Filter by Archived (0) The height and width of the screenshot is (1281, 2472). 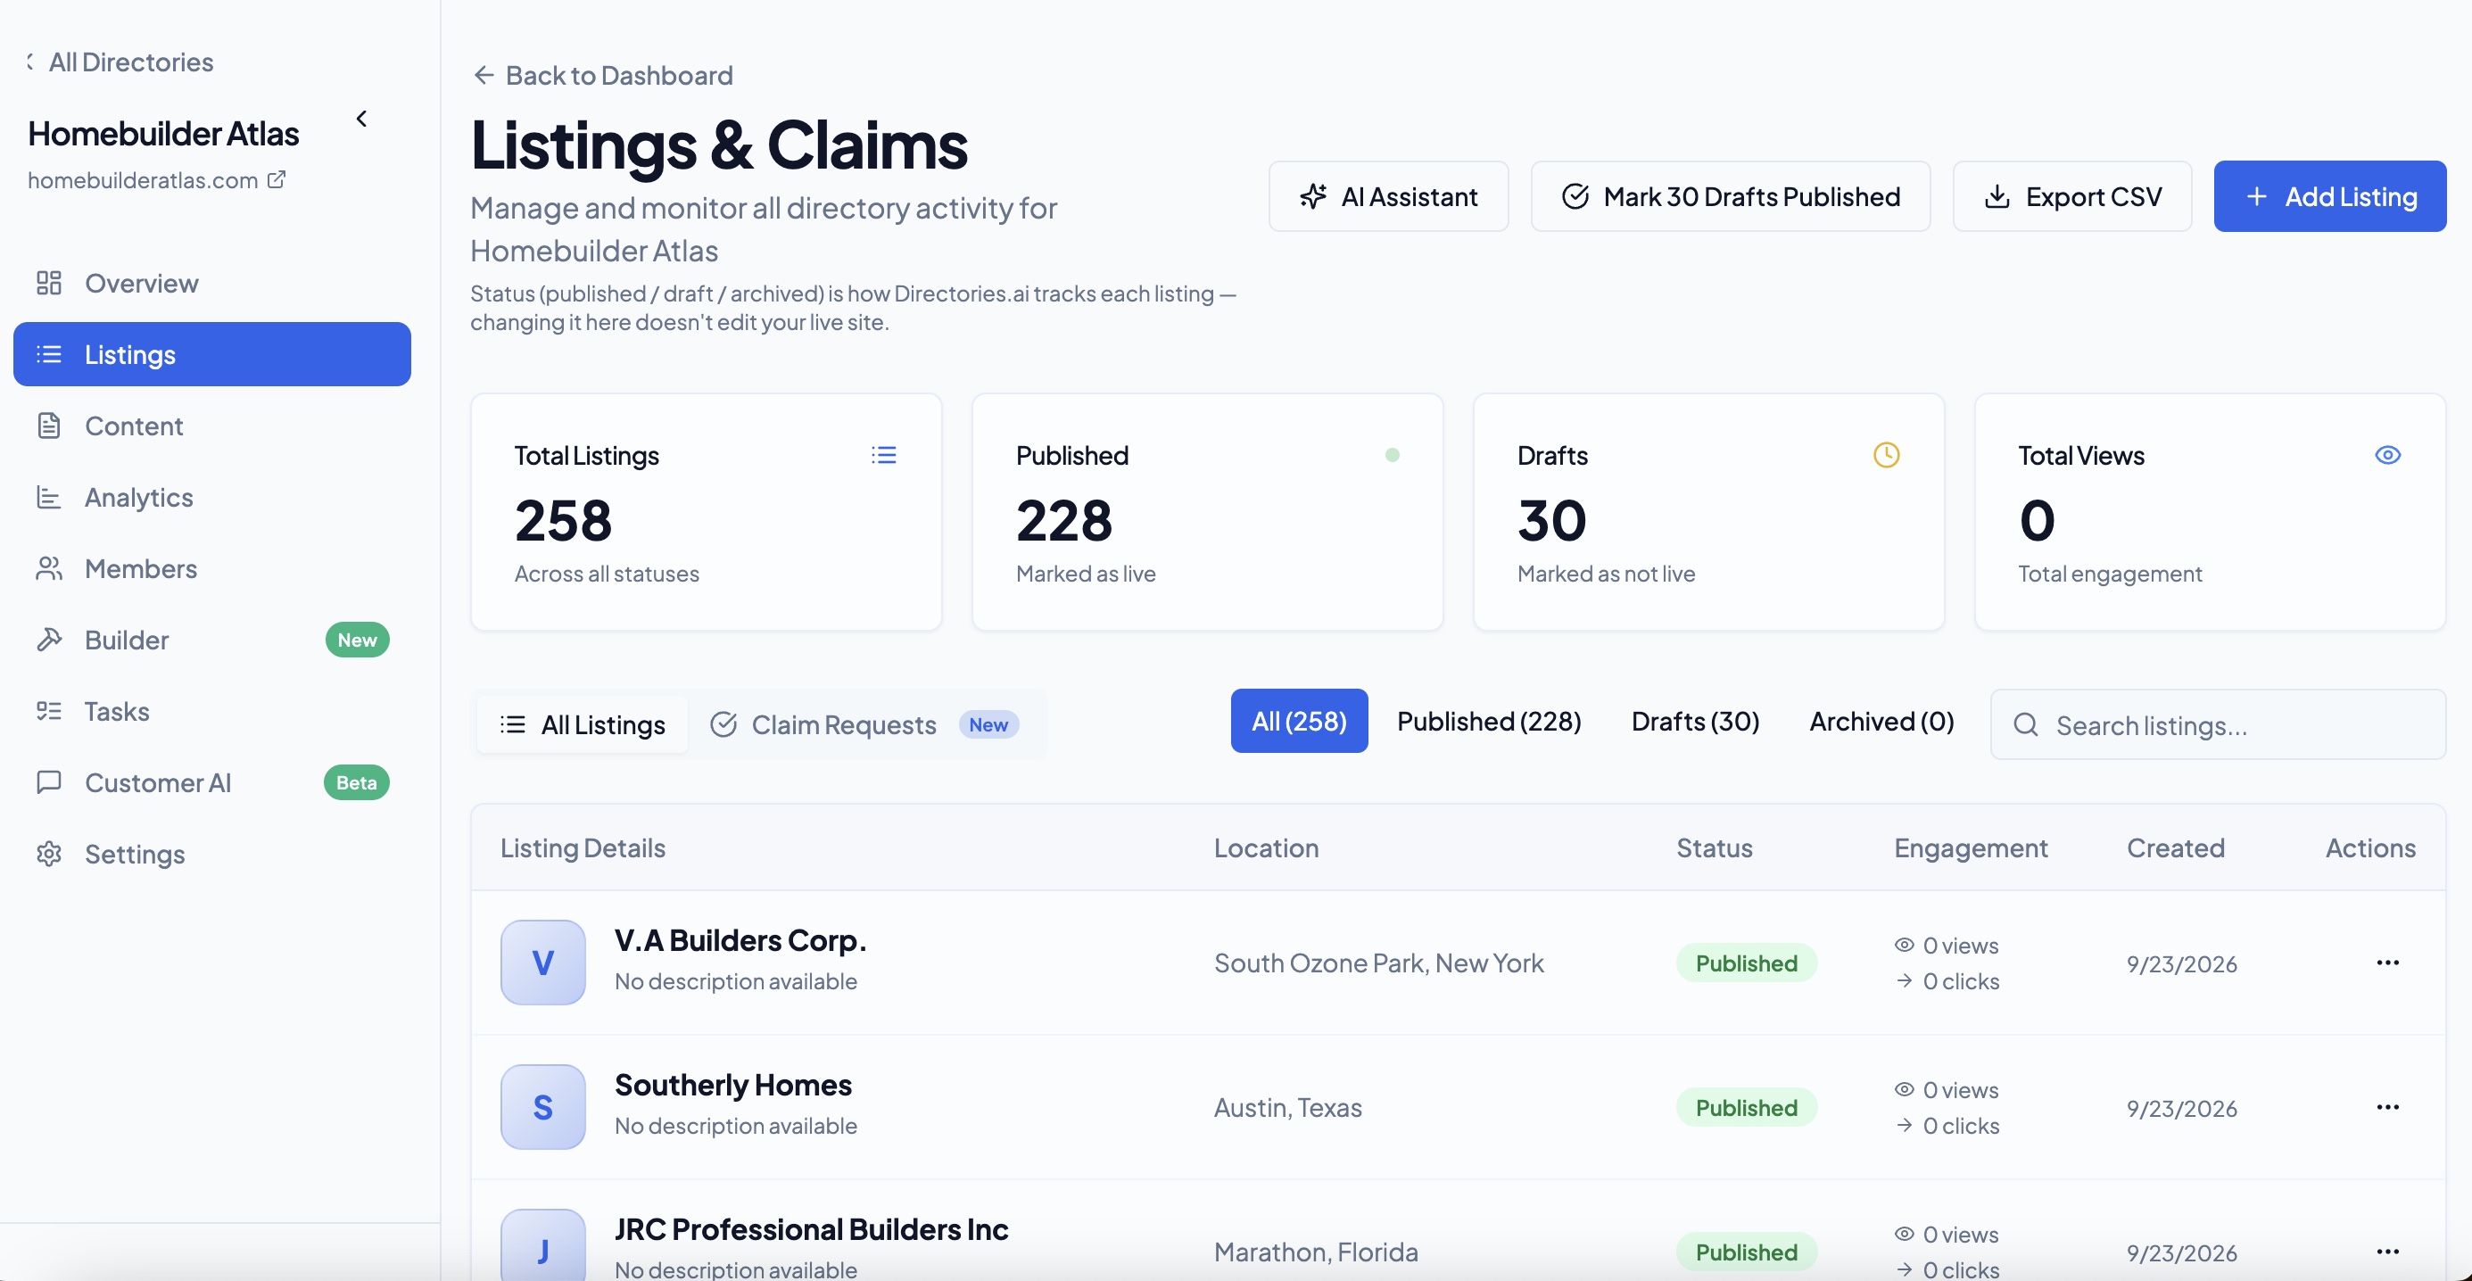[x=1881, y=721]
